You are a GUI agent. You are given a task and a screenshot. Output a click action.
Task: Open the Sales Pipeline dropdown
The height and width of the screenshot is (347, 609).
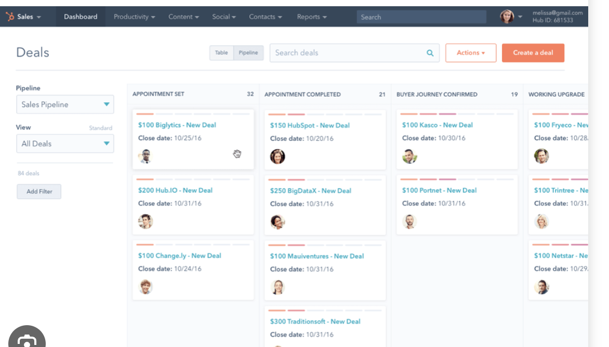coord(65,104)
